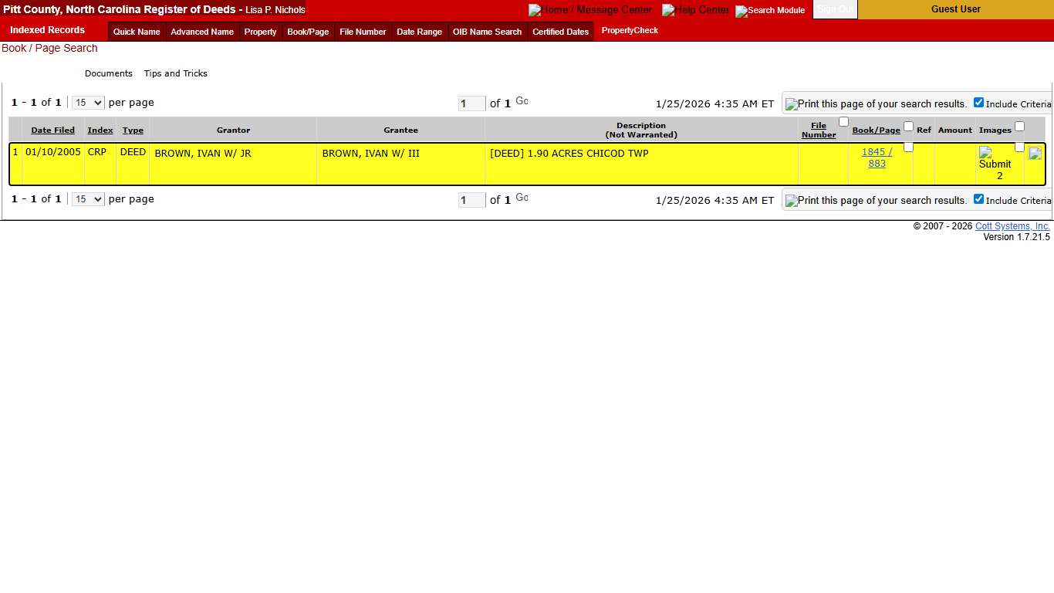
Task: Sign Out of the guest session
Action: tap(835, 9)
